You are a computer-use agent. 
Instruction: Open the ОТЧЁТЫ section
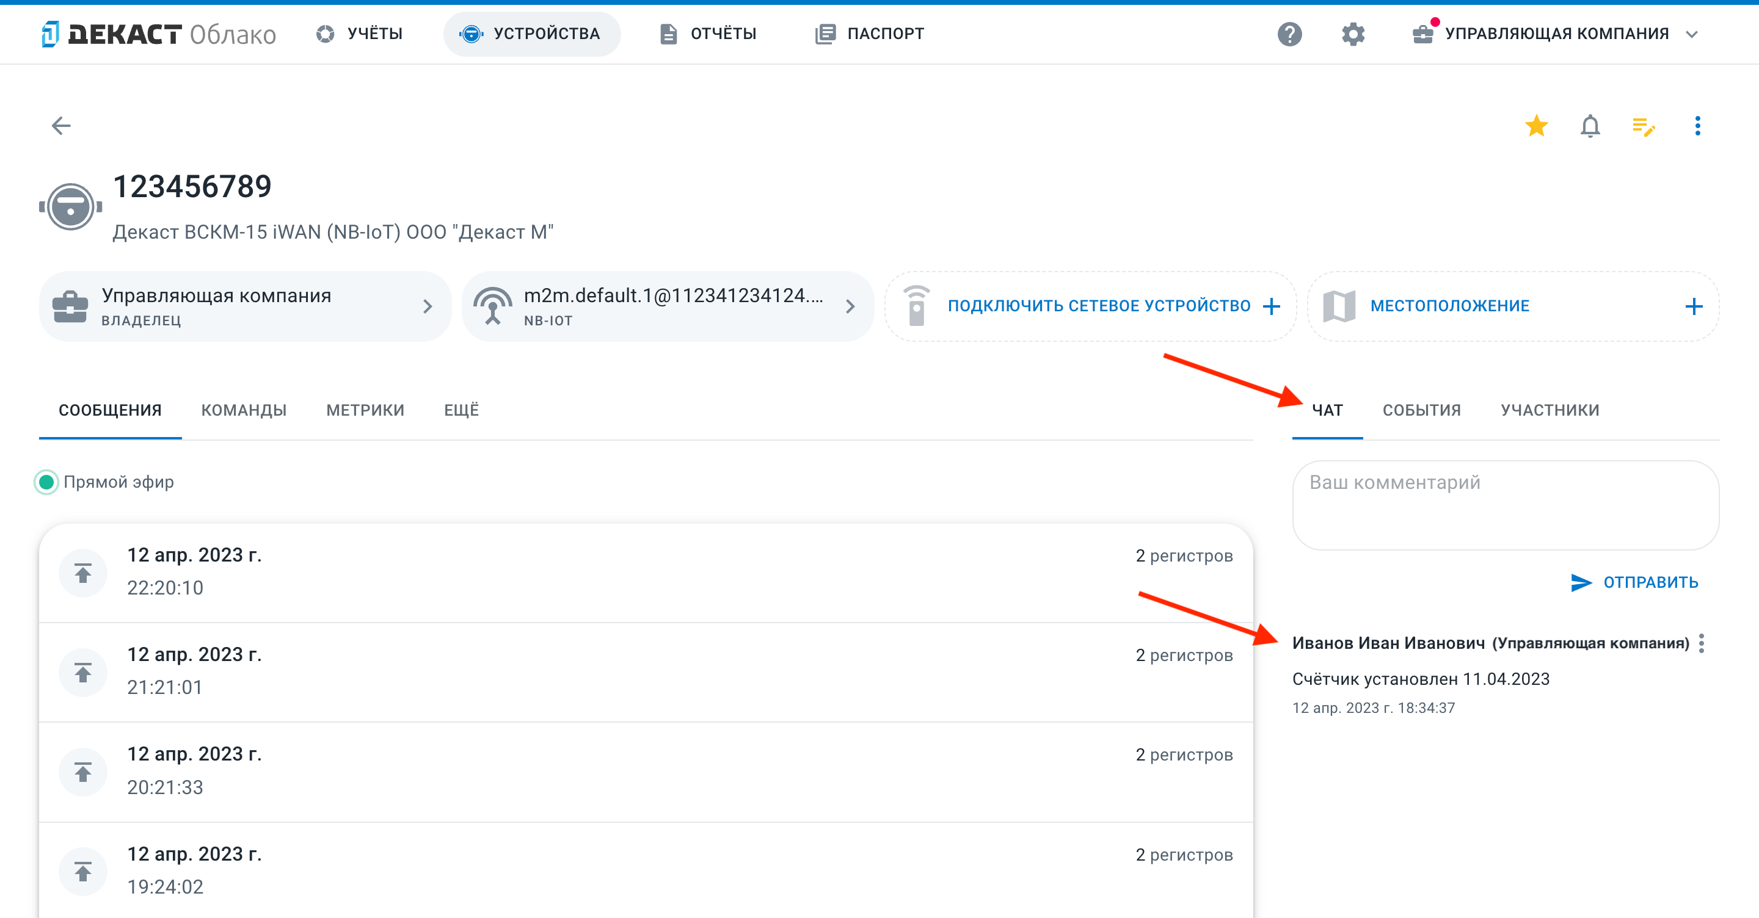tap(708, 34)
